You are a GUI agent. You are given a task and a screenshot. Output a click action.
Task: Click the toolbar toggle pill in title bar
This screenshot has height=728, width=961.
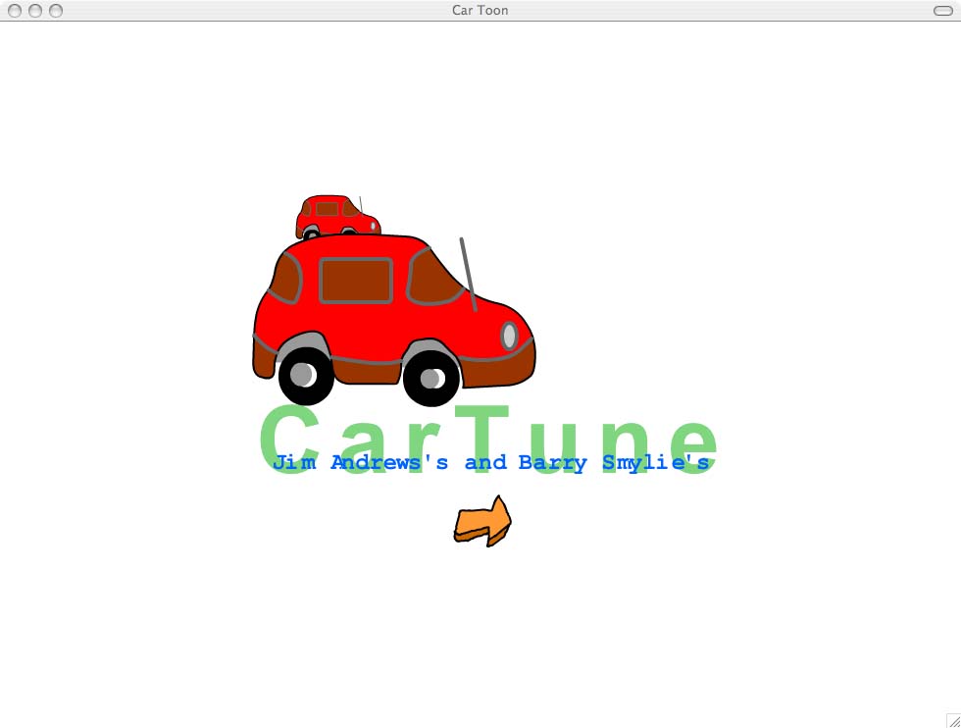tap(942, 11)
